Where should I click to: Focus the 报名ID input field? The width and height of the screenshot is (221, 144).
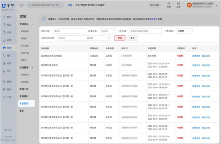point(145,31)
